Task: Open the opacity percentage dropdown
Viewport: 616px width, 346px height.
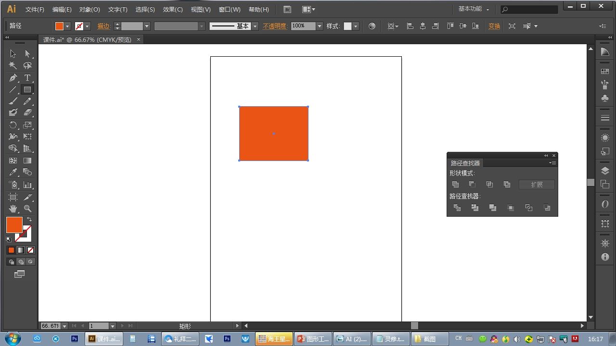Action: (319, 26)
